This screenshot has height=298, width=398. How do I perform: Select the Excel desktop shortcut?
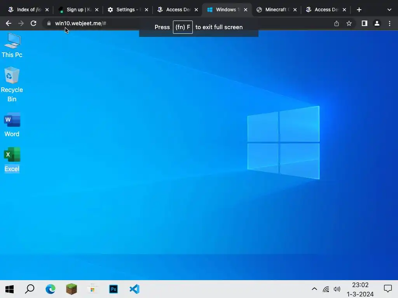click(x=12, y=159)
